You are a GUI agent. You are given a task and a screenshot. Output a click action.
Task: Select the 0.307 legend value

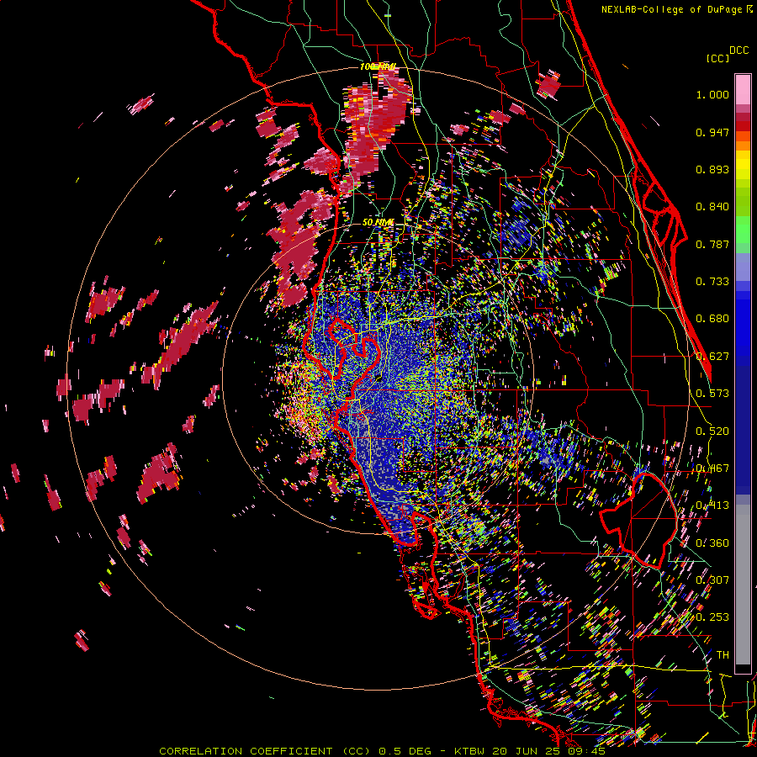tap(712, 580)
